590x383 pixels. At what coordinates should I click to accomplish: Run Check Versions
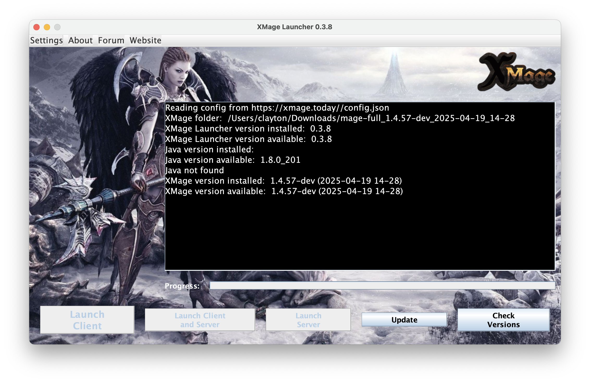coord(503,320)
